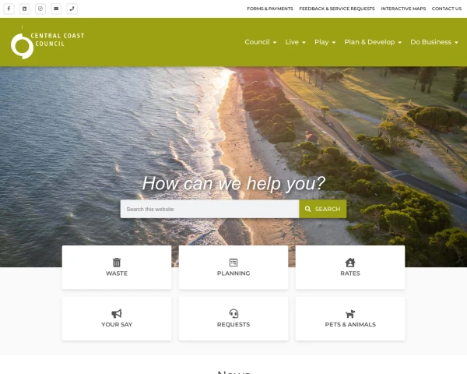This screenshot has width=467, height=374.
Task: Click the email envelope icon
Action: 56,9
